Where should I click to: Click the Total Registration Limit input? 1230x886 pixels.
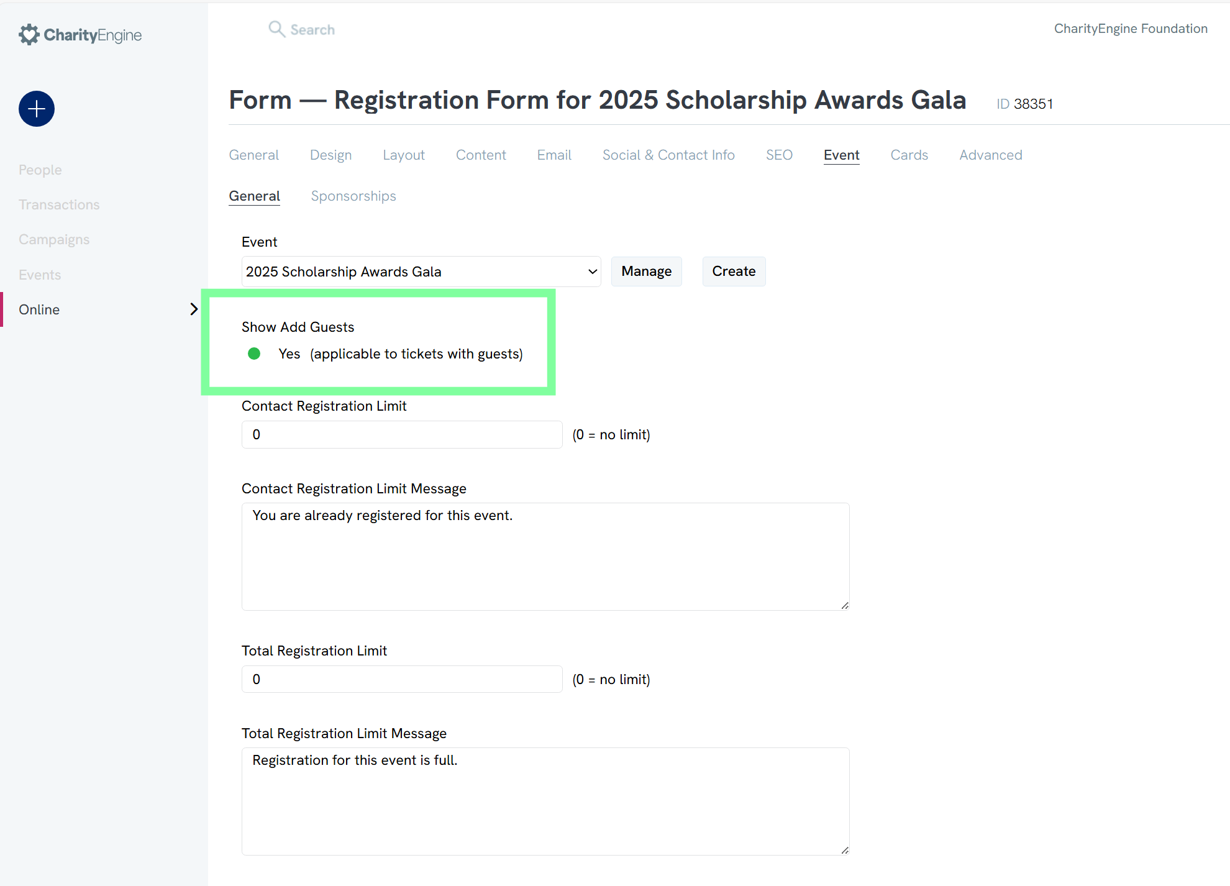(x=401, y=679)
